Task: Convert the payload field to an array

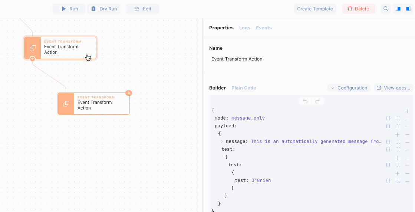Action: (398, 126)
